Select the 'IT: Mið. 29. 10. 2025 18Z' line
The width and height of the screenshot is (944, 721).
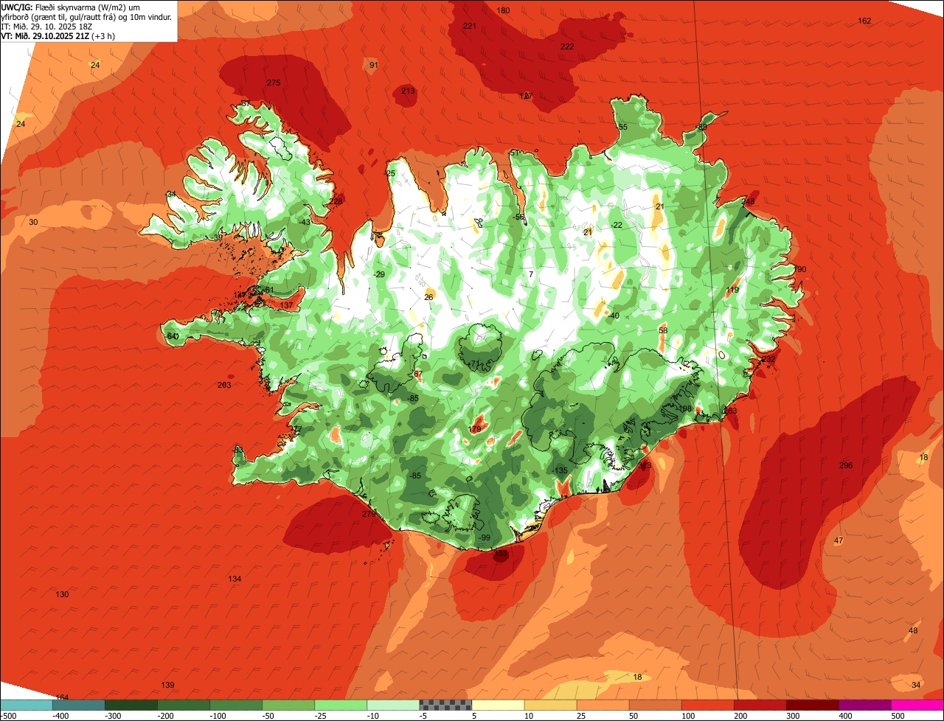point(47,27)
